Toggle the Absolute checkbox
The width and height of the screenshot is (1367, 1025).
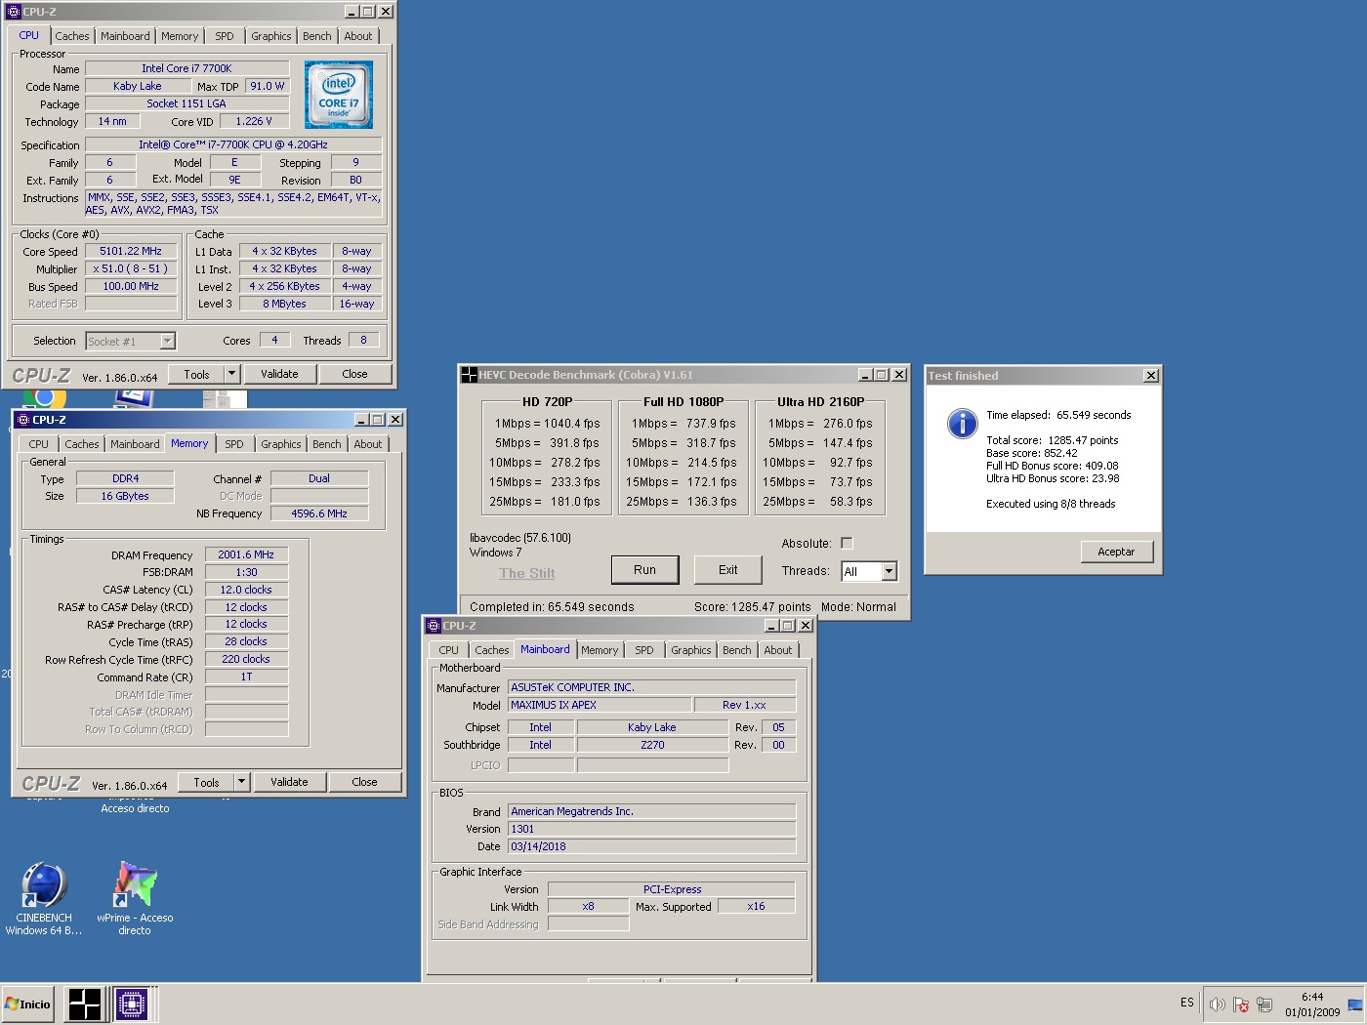847,544
